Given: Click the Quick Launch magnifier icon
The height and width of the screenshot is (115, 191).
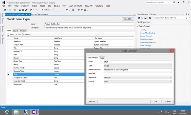Looking at the screenshot, I should click(x=174, y=2).
